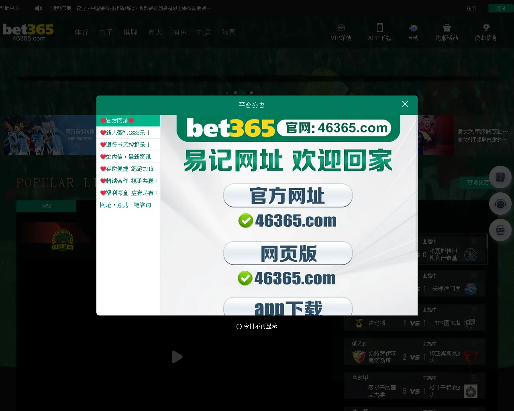The width and height of the screenshot is (514, 411).
Task: Click the app下载 button in the banner
Action: click(288, 306)
